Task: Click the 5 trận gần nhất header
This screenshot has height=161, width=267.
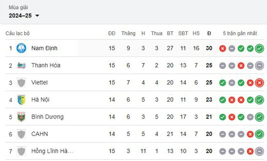Action: click(x=240, y=33)
